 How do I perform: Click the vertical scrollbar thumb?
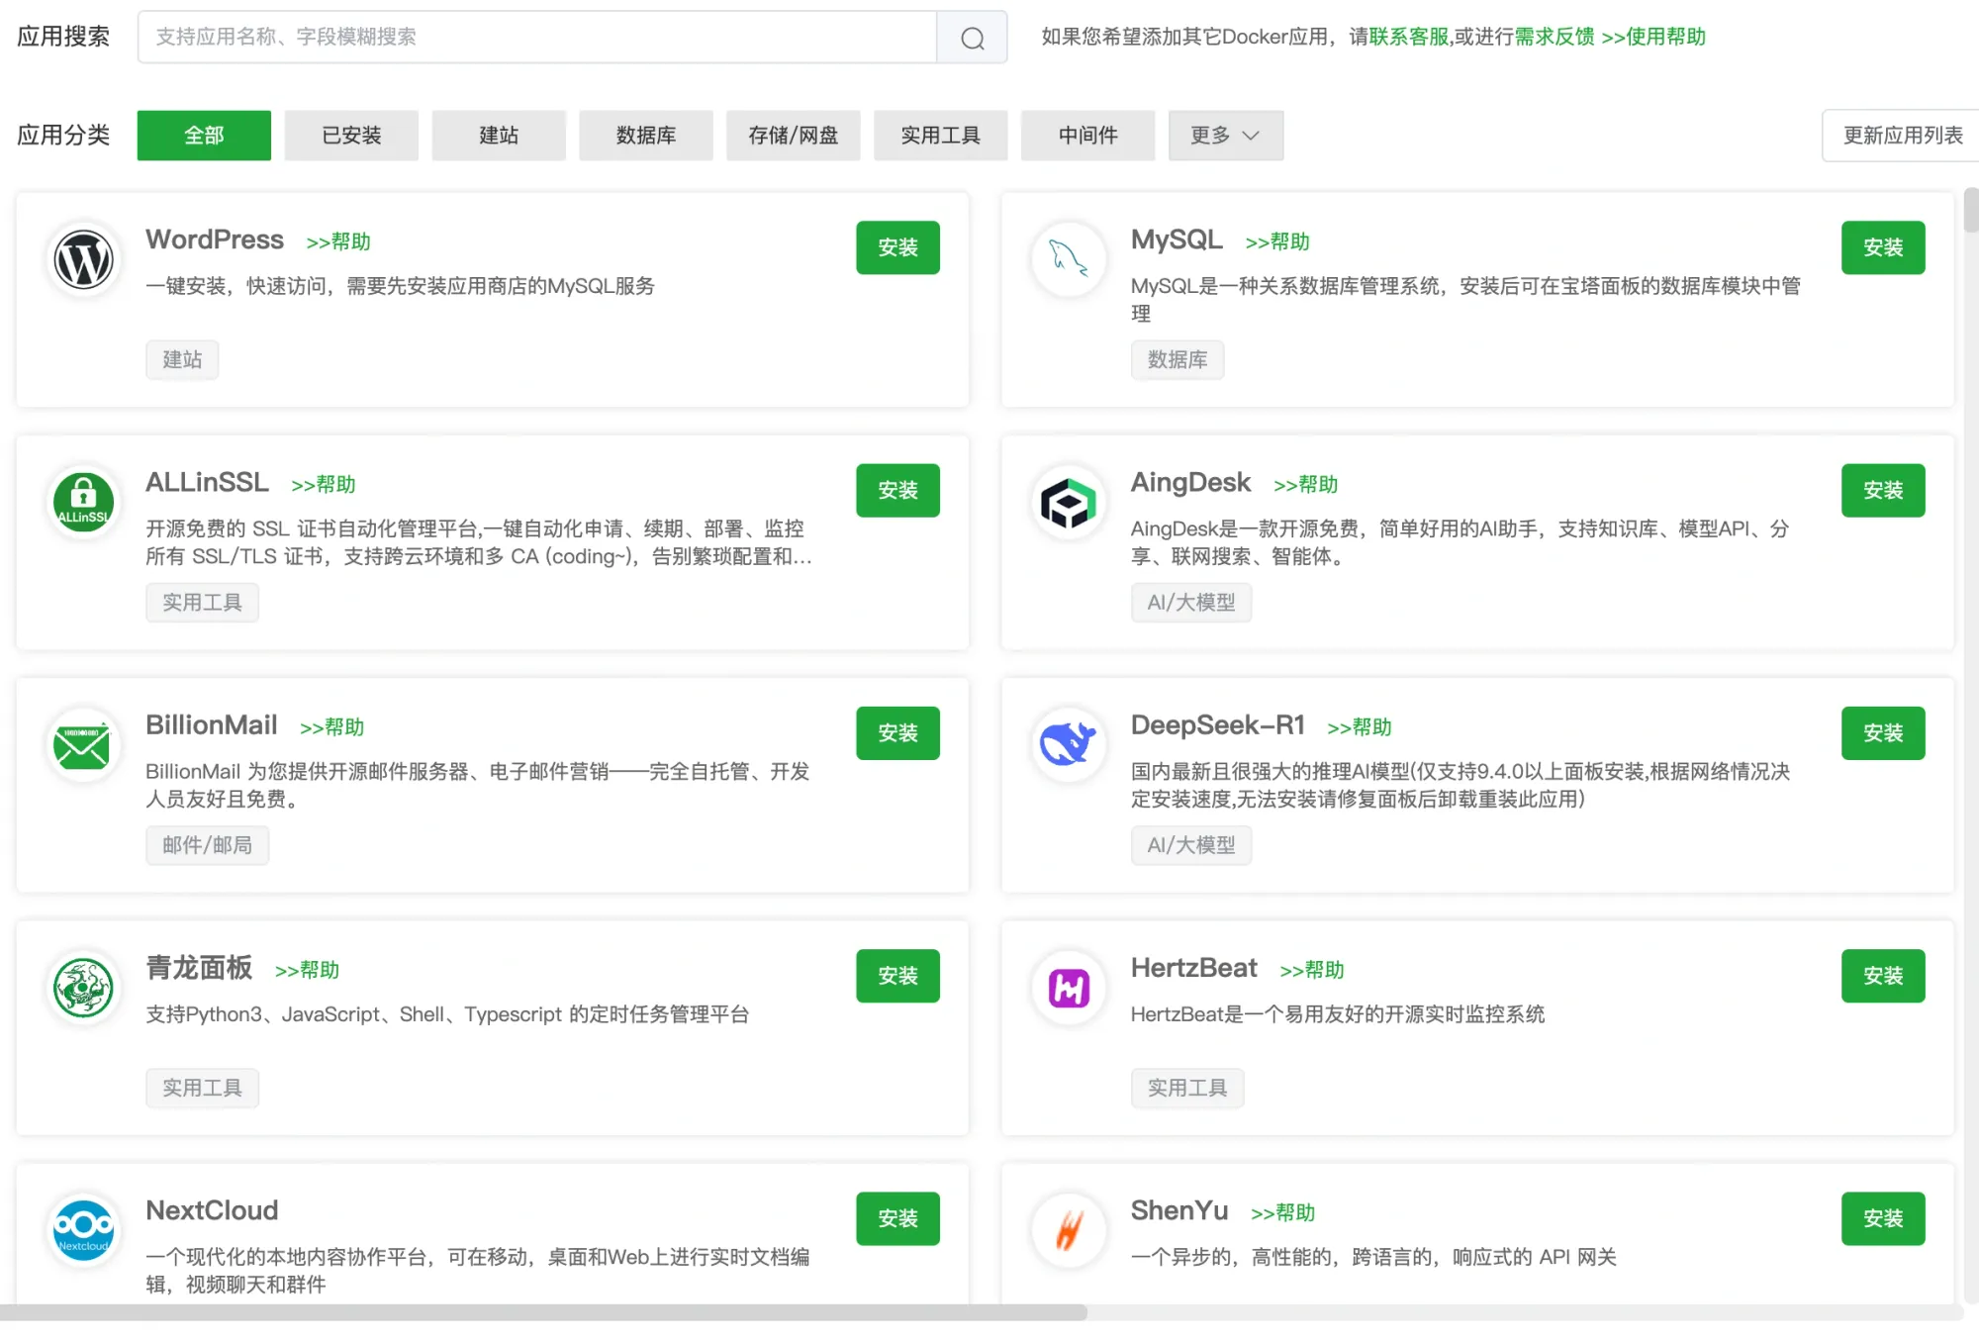1971,209
